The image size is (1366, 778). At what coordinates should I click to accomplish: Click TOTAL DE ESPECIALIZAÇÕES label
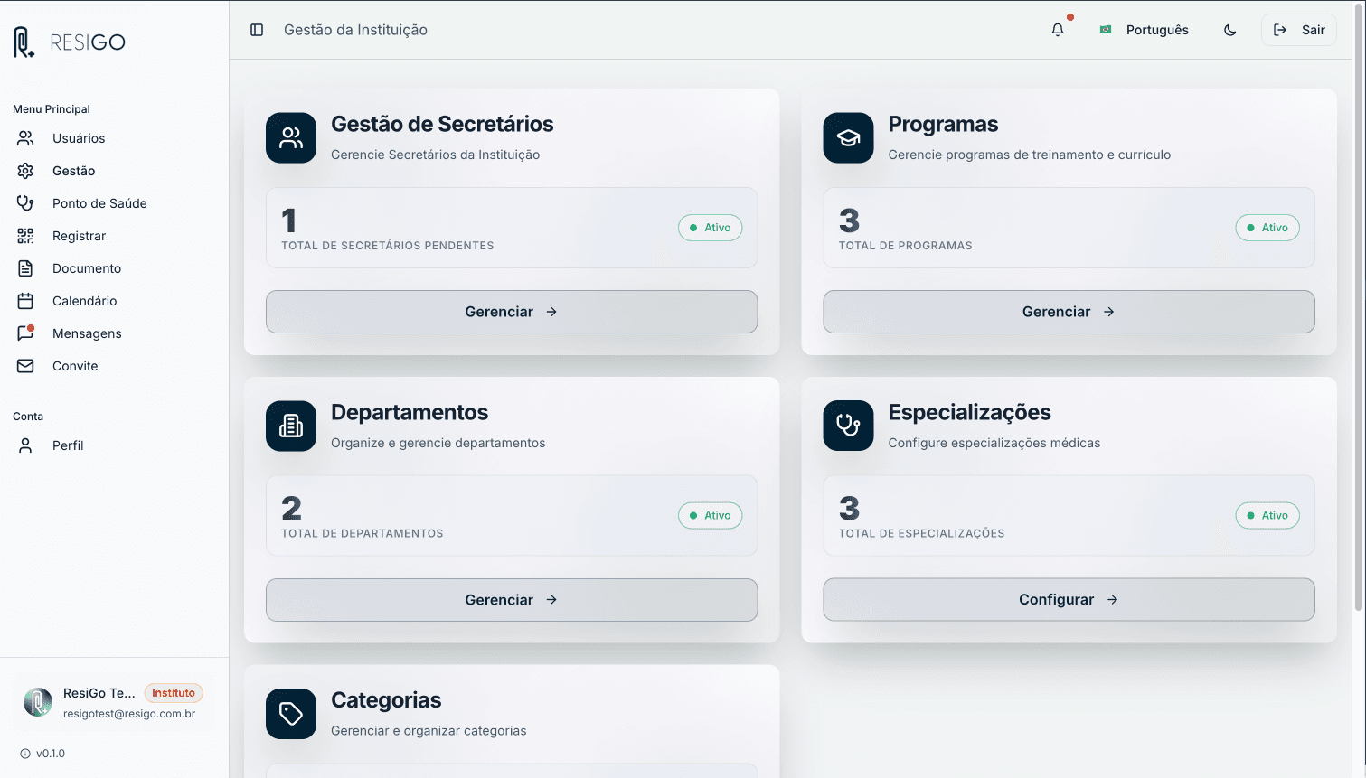pyautogui.click(x=921, y=534)
